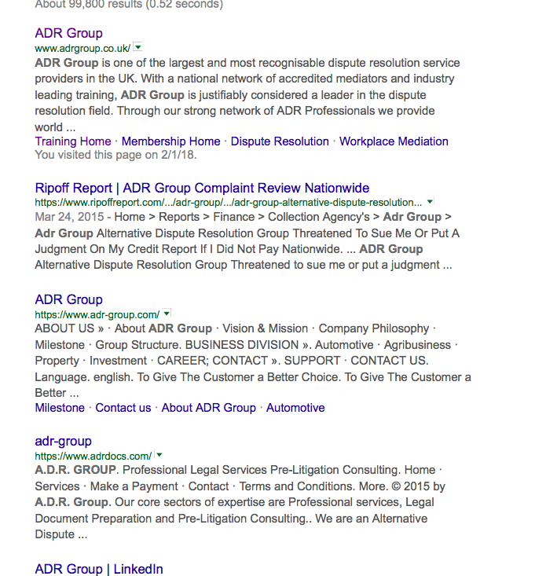Image resolution: width=546 pixels, height=576 pixels.
Task: Click the green www.adrgroup.co.uk URL text
Action: pyautogui.click(x=82, y=49)
